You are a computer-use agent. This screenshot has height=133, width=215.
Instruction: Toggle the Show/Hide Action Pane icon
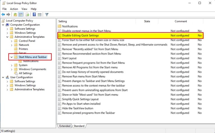coord(40,14)
